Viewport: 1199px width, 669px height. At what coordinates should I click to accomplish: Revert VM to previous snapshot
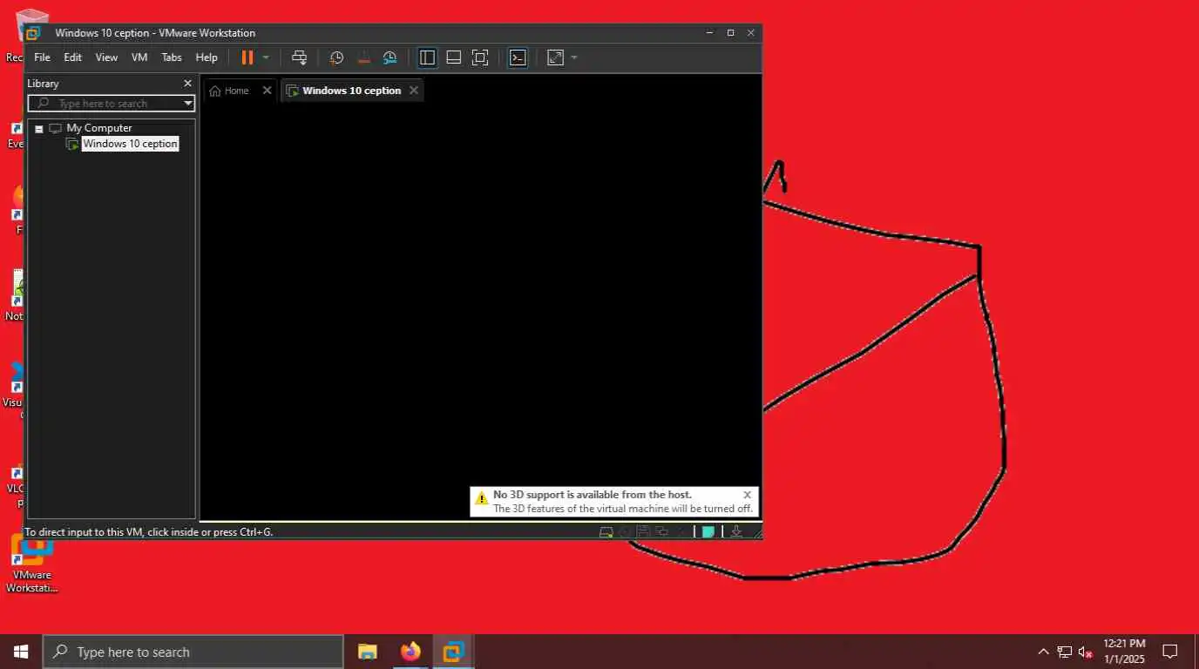(363, 57)
